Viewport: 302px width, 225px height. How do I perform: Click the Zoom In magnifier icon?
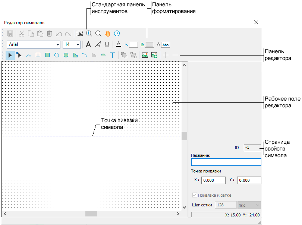point(89,34)
